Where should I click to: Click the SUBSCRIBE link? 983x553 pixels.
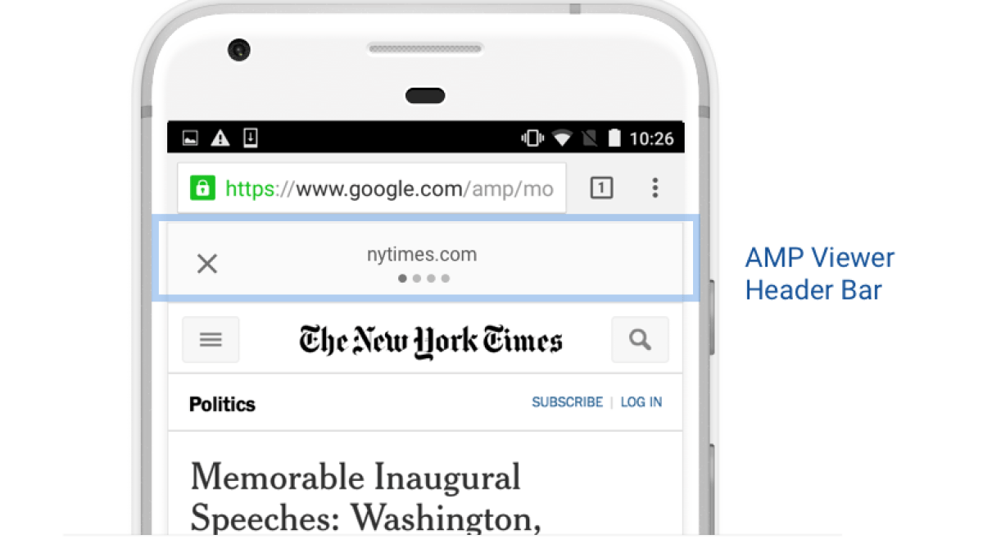[x=567, y=402]
